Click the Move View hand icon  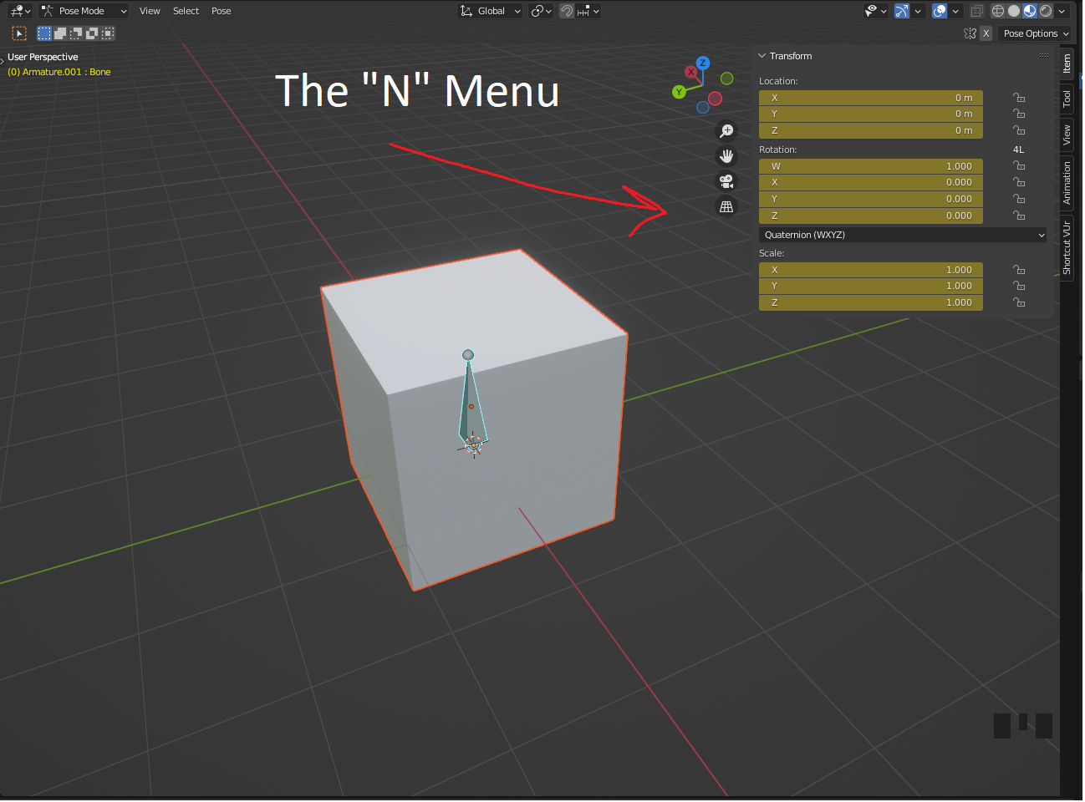click(726, 156)
